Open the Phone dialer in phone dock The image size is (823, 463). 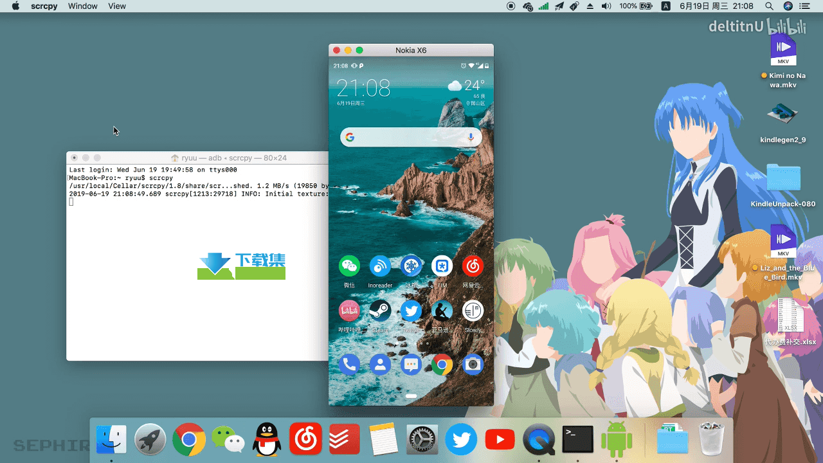click(349, 365)
